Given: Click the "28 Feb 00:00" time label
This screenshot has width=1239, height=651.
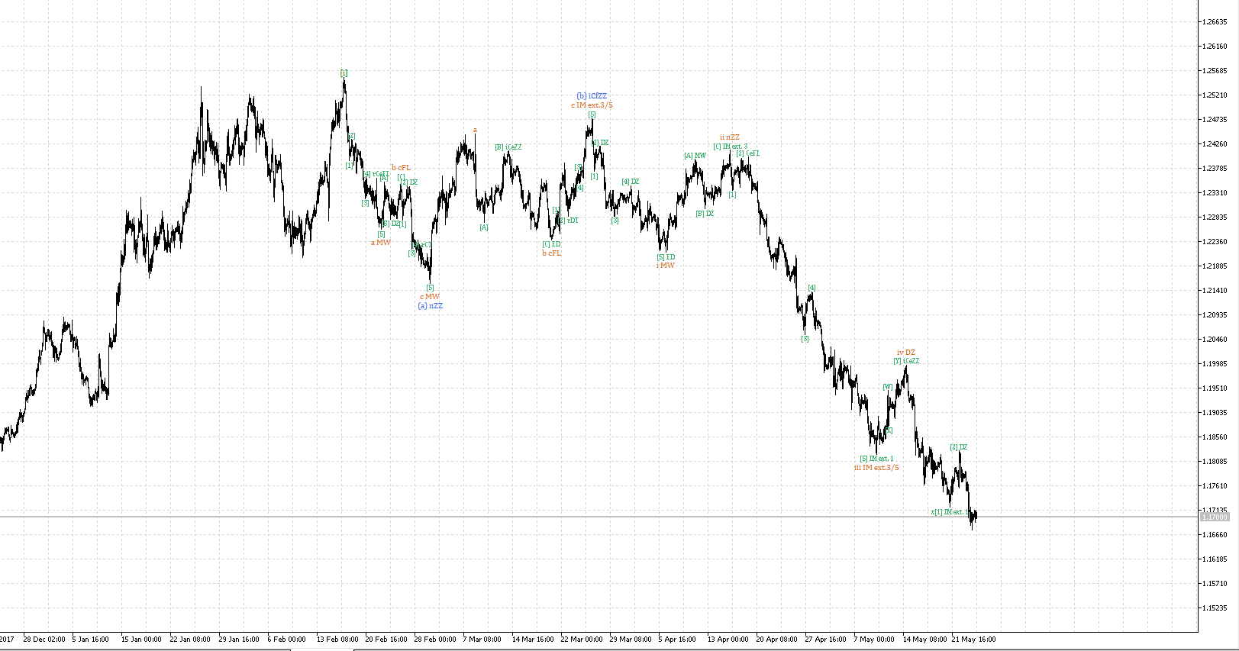Looking at the screenshot, I should [435, 640].
